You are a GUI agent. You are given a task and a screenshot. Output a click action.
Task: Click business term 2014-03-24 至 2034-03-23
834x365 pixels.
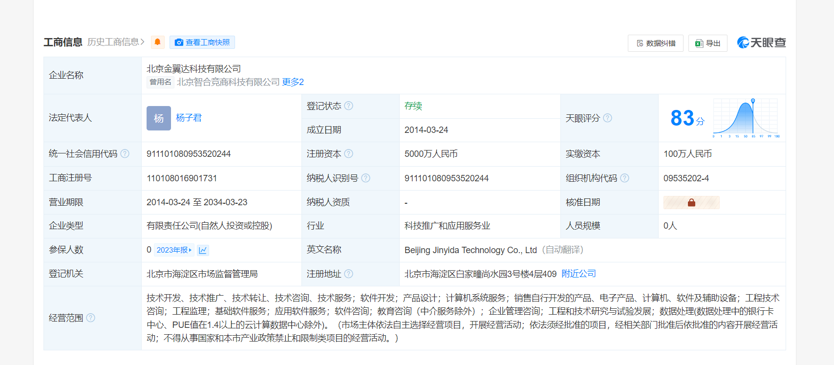click(197, 202)
